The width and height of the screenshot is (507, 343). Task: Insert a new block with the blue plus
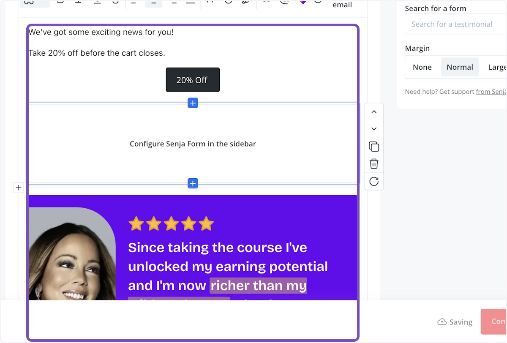pos(193,103)
